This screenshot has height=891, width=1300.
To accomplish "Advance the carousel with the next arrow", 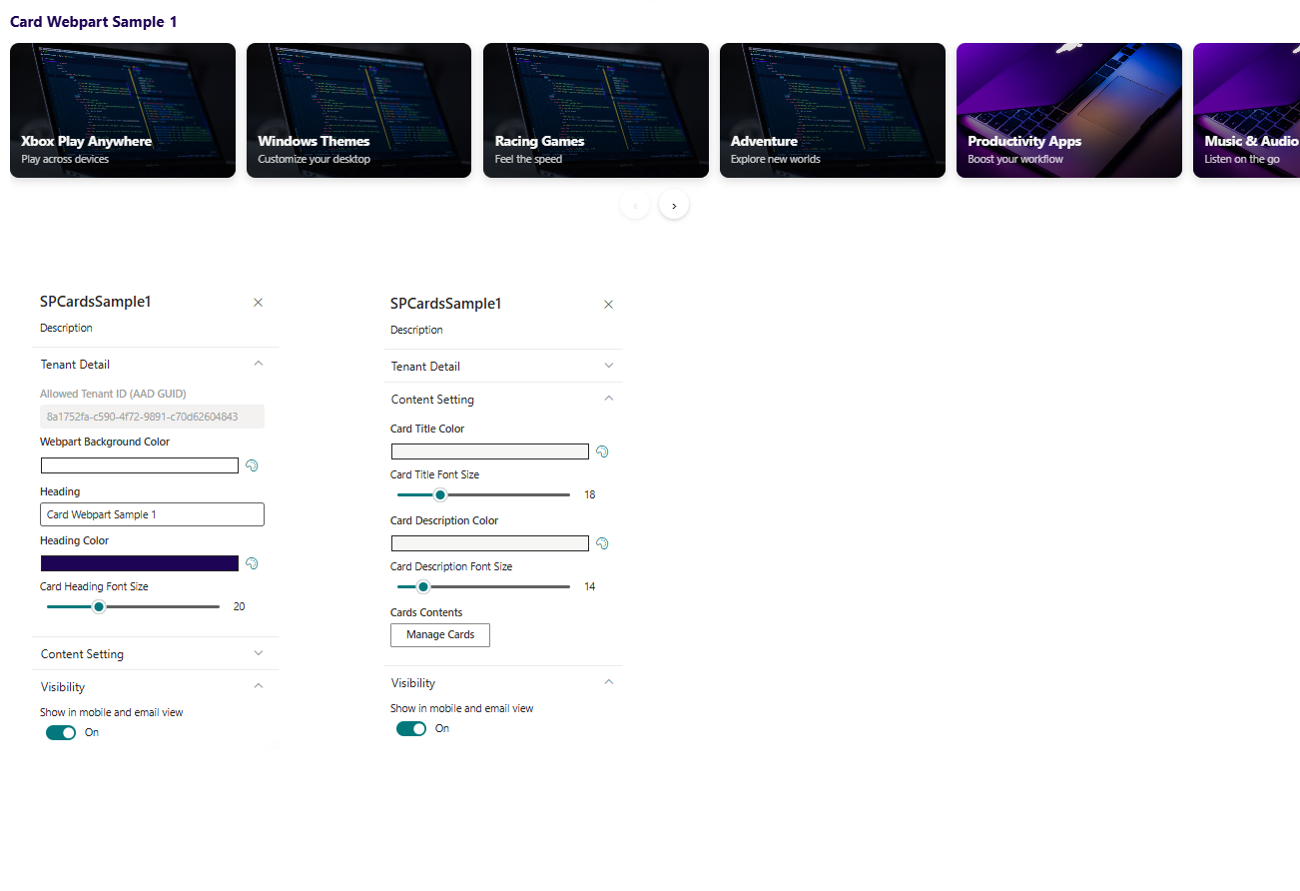I will (x=673, y=204).
